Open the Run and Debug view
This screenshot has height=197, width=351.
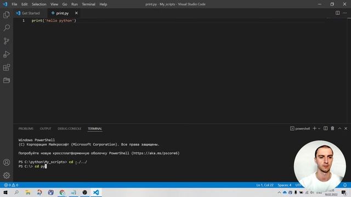pos(7,54)
